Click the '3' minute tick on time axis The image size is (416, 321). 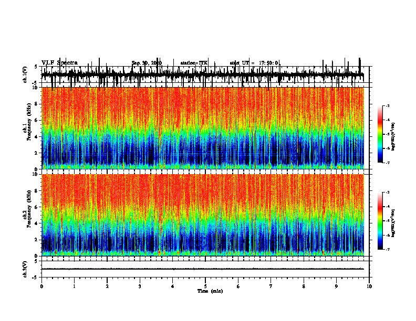coord(140,286)
